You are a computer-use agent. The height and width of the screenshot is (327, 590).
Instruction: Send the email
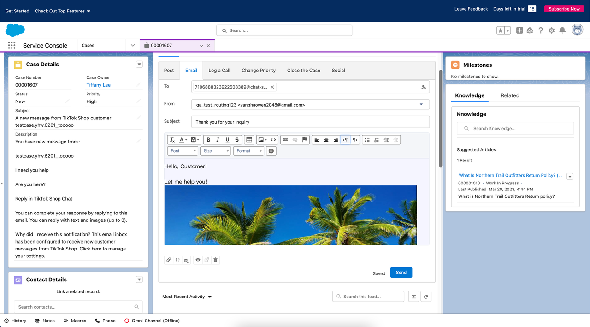point(401,273)
